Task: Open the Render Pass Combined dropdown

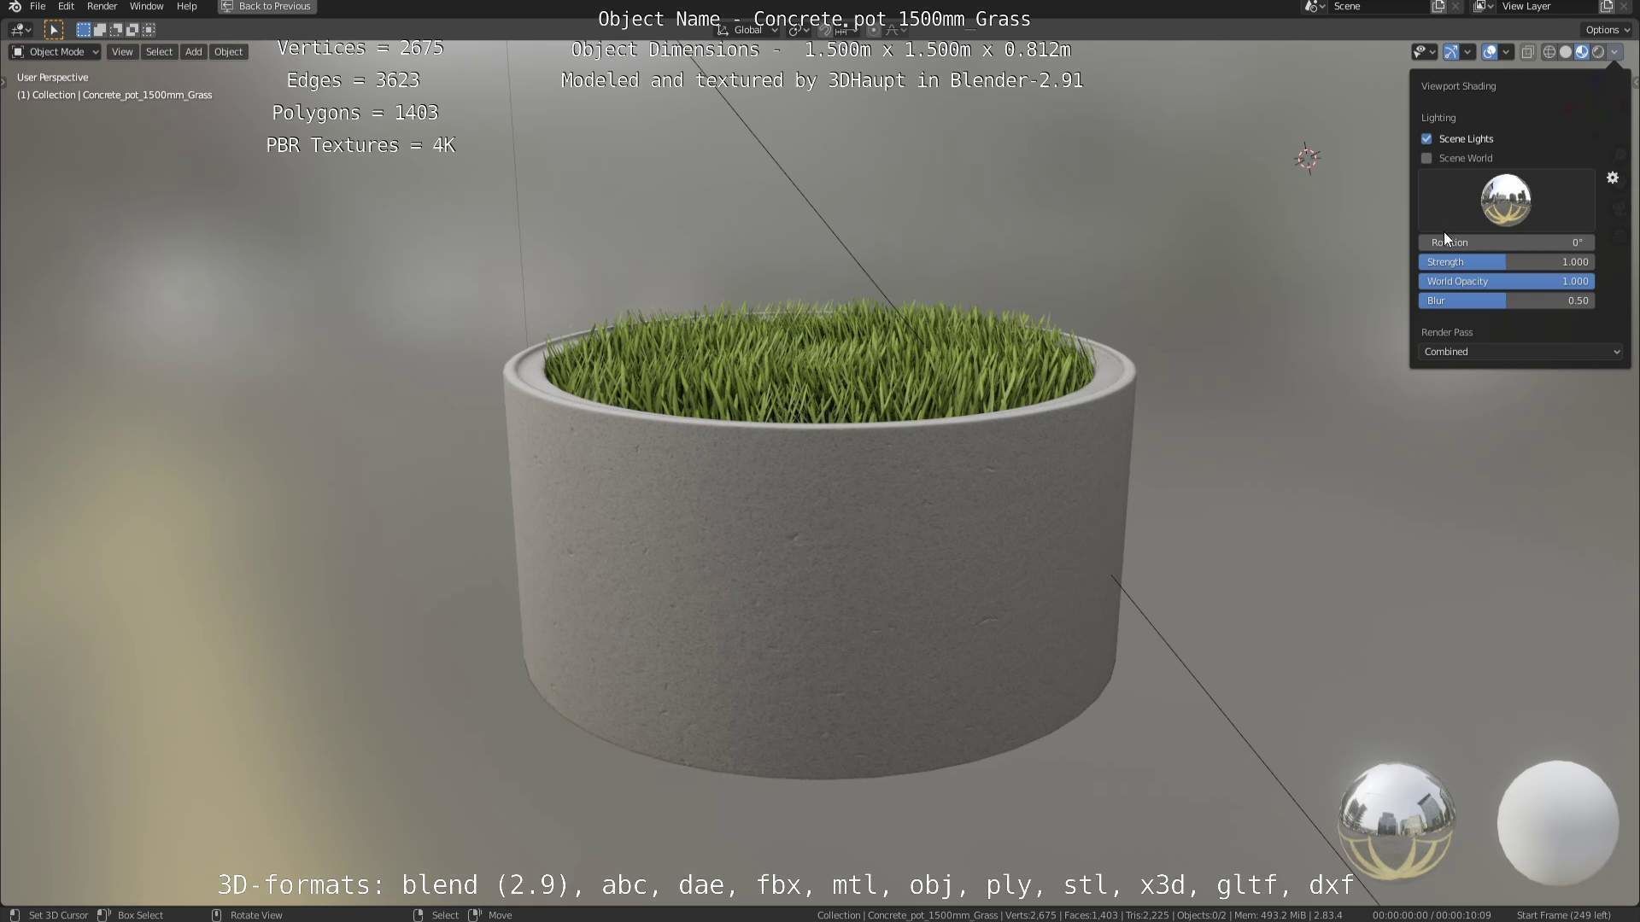Action: point(1520,352)
